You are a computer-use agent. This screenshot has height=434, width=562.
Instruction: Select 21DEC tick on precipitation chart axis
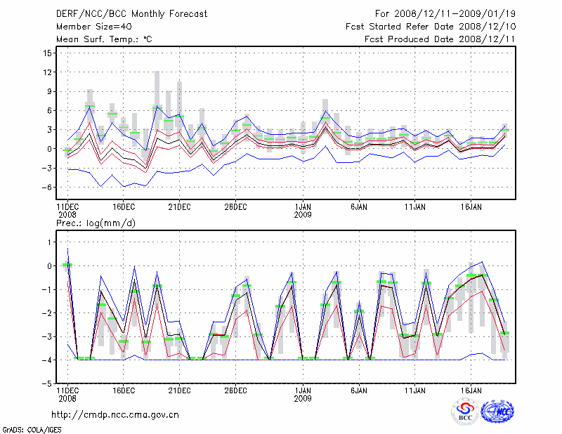pyautogui.click(x=179, y=390)
